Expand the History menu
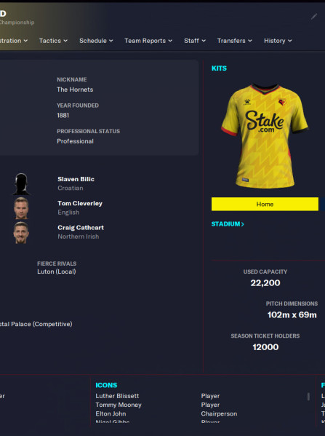This screenshot has width=325, height=436. tap(278, 41)
